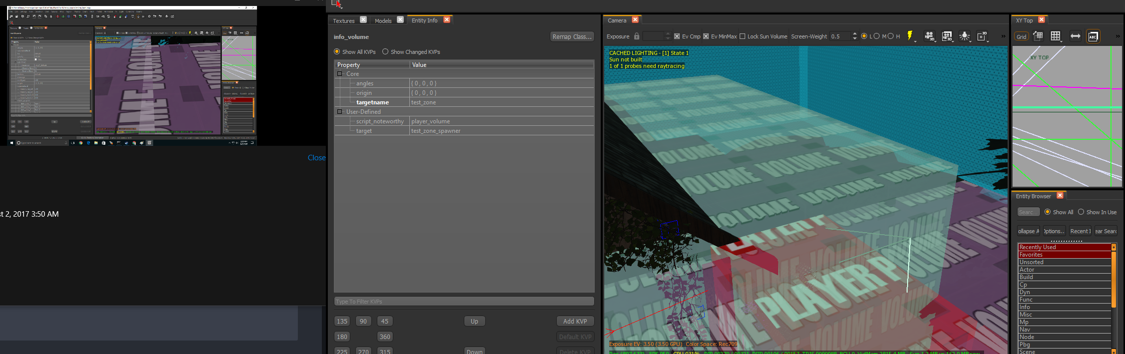Screen dimensions: 1125x354
Task: Click the Up button
Action: point(474,321)
